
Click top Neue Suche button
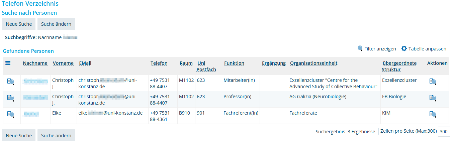click(19, 24)
